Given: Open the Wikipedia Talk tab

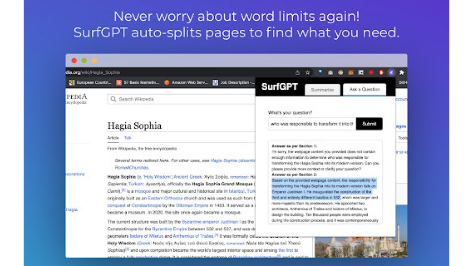Looking at the screenshot, I should 128,138.
